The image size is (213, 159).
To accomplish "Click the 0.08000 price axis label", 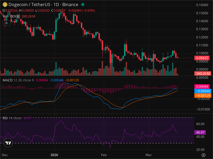I will point(202,69).
